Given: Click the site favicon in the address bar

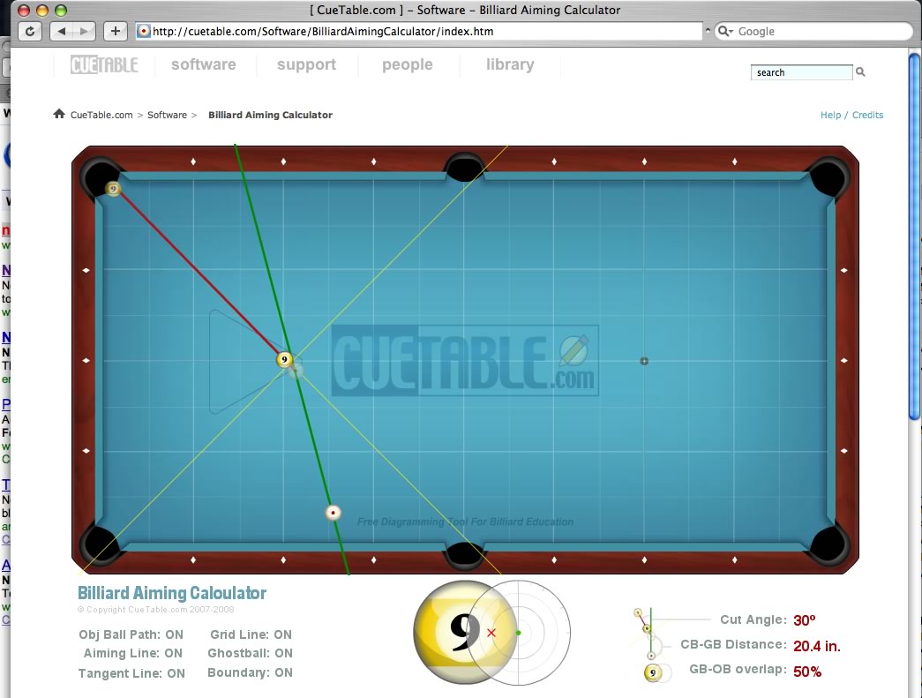Looking at the screenshot, I should point(144,31).
